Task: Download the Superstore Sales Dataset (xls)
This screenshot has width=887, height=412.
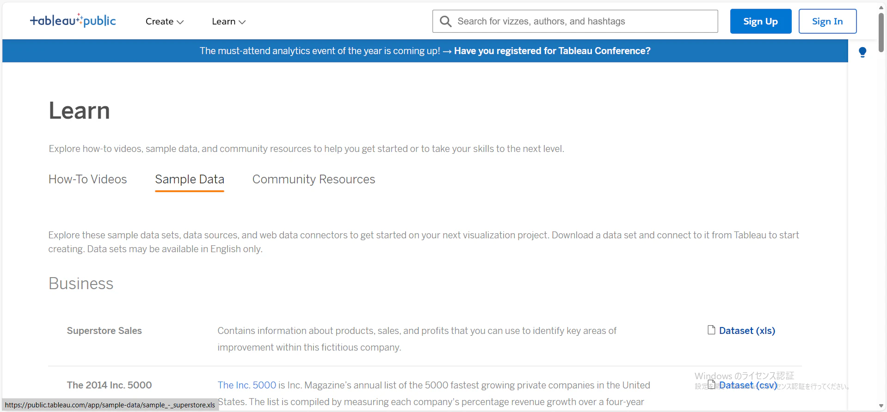Action: coord(747,331)
